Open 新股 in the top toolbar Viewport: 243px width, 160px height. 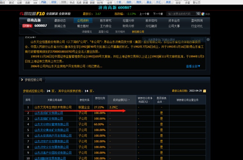tap(92, 2)
